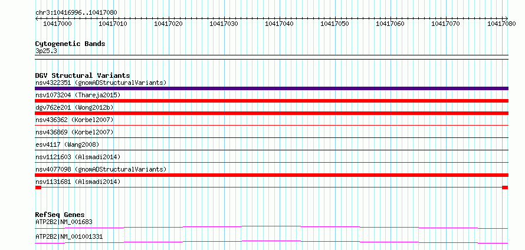Click ruler position label 10417050
The image size is (525, 250).
pos(335,24)
